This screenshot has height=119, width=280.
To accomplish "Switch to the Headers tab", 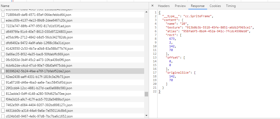I will coord(164,6).
